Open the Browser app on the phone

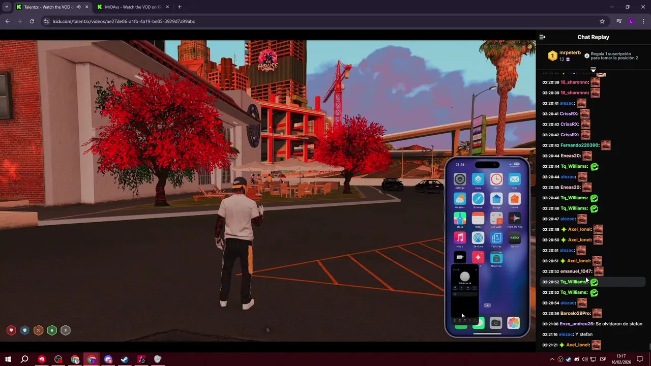pyautogui.click(x=478, y=199)
